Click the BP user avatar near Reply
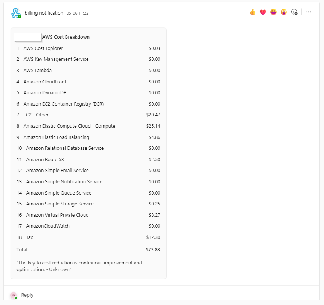The height and width of the screenshot is (305, 324). pos(13,295)
